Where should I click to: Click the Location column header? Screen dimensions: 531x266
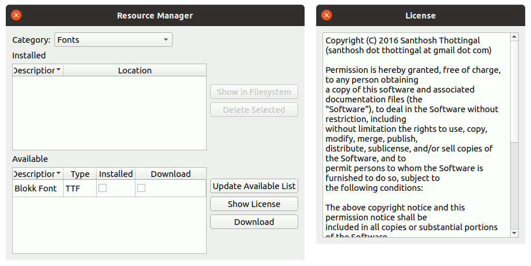pos(134,71)
